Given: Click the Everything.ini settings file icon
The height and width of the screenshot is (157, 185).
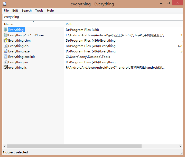Looking at the screenshot, I should (x=6, y=62).
